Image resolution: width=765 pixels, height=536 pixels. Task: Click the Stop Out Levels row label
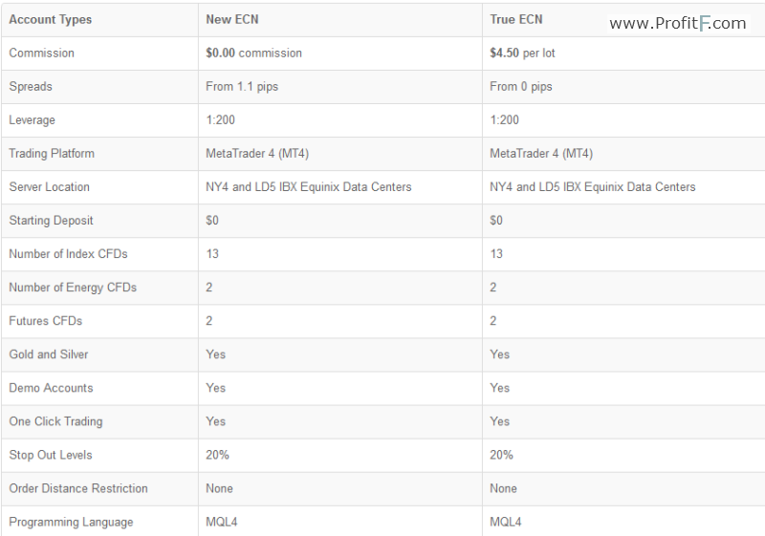(51, 455)
